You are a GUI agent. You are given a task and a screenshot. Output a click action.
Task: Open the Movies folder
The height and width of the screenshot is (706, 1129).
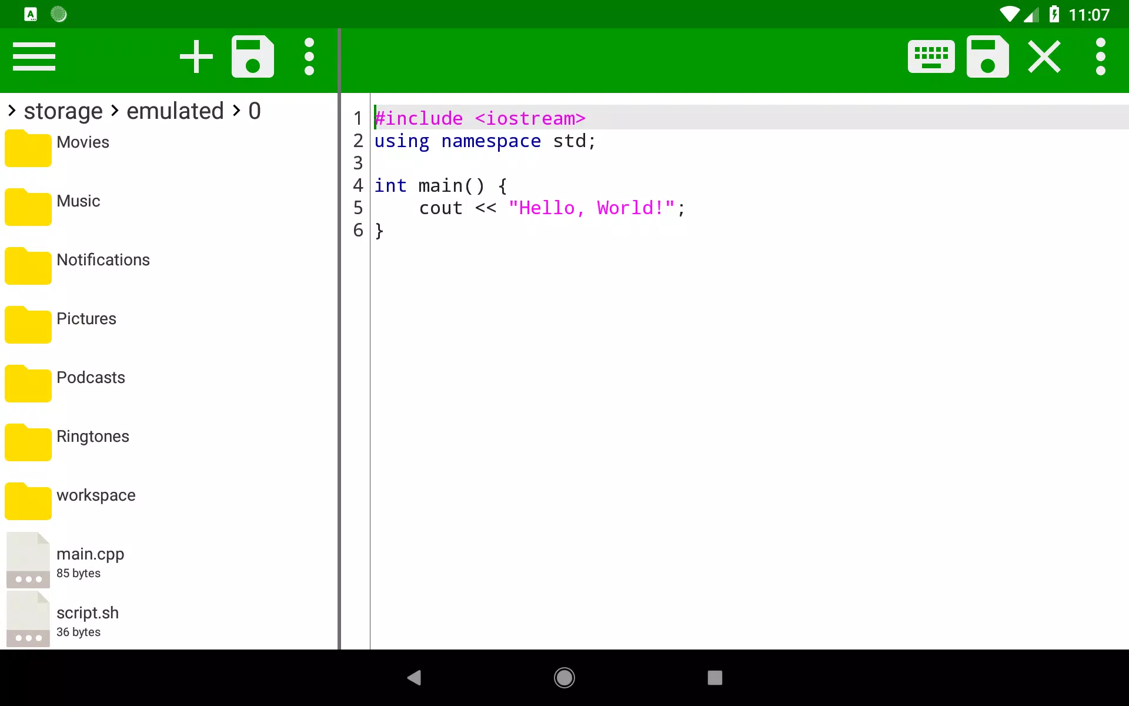point(169,147)
